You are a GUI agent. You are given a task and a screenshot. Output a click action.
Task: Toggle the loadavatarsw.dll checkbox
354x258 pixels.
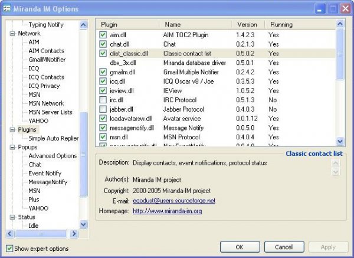[103, 119]
